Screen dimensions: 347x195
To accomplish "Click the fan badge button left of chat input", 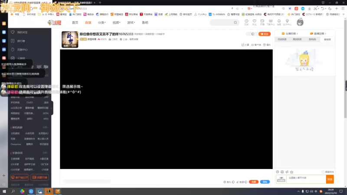I will [x=281, y=179].
